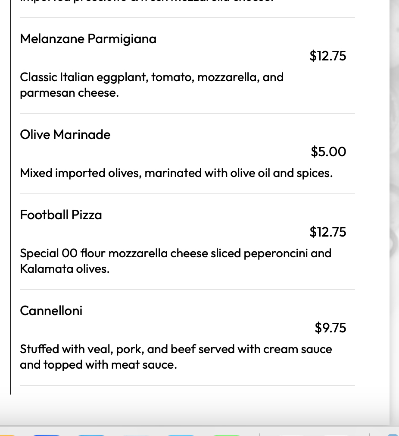Click the words "parmesan cheese."
The image size is (399, 436).
[69, 93]
